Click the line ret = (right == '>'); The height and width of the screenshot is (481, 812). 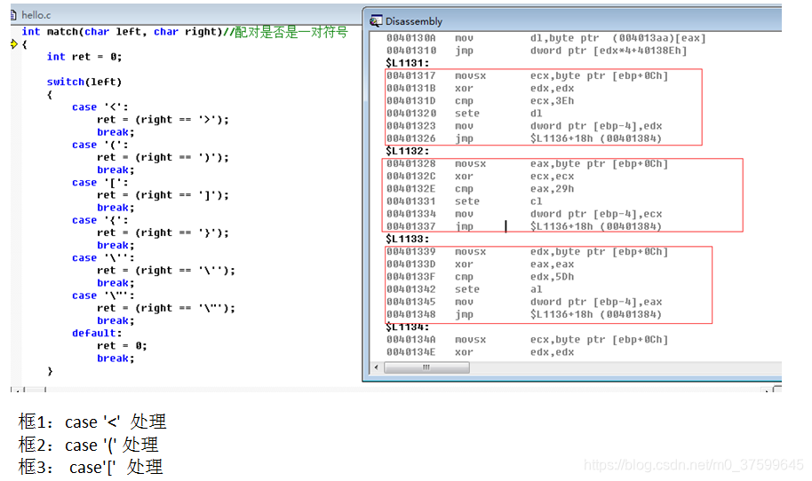point(163,120)
